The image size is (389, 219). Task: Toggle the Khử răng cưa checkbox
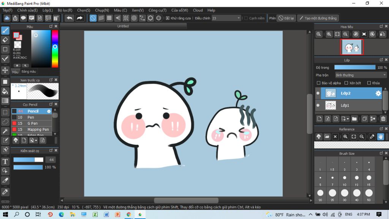pos(168,18)
